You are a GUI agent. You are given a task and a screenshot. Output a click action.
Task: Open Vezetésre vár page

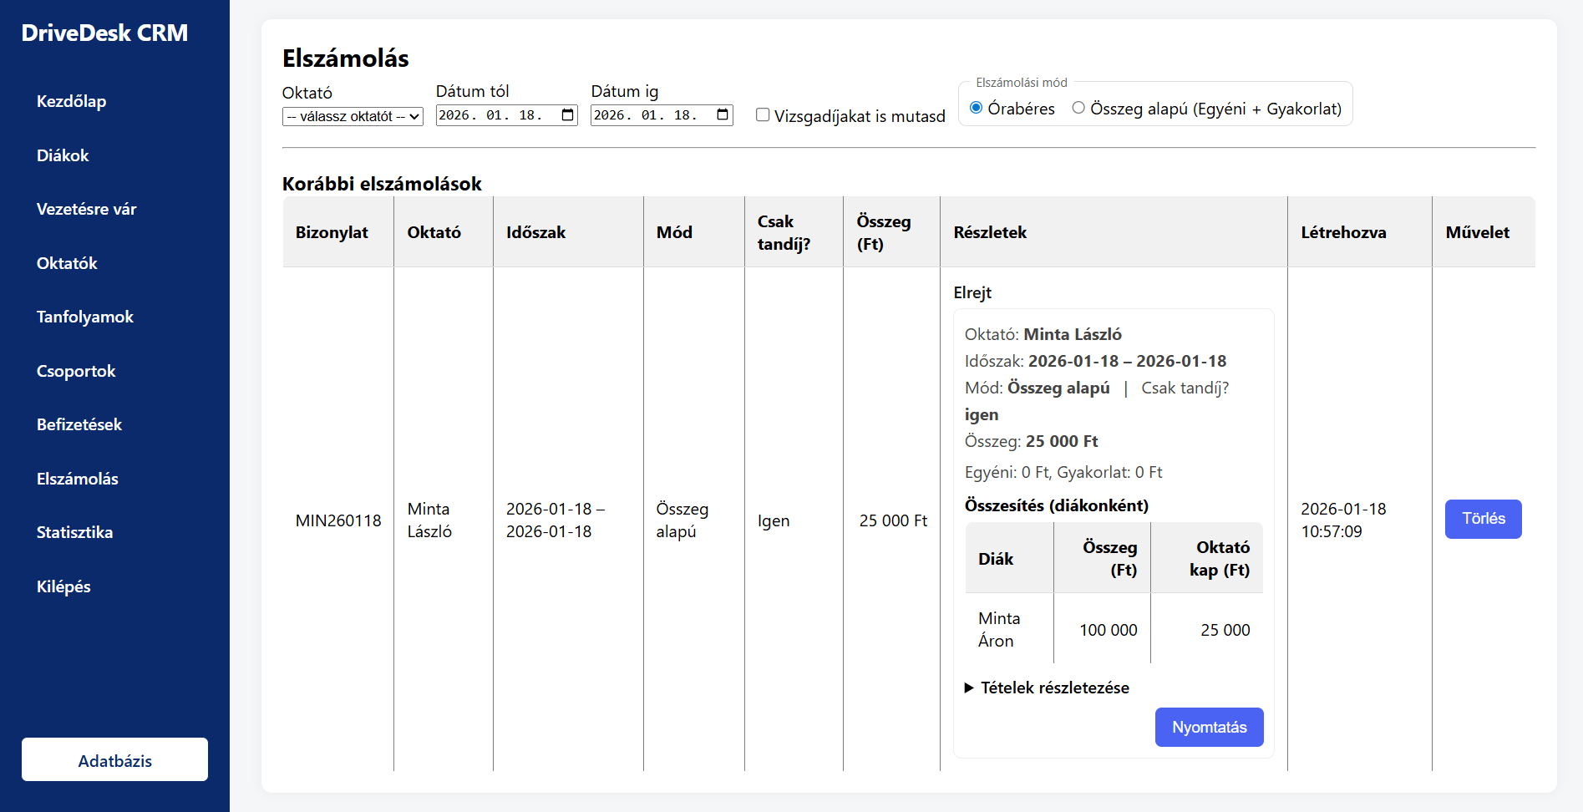86,209
